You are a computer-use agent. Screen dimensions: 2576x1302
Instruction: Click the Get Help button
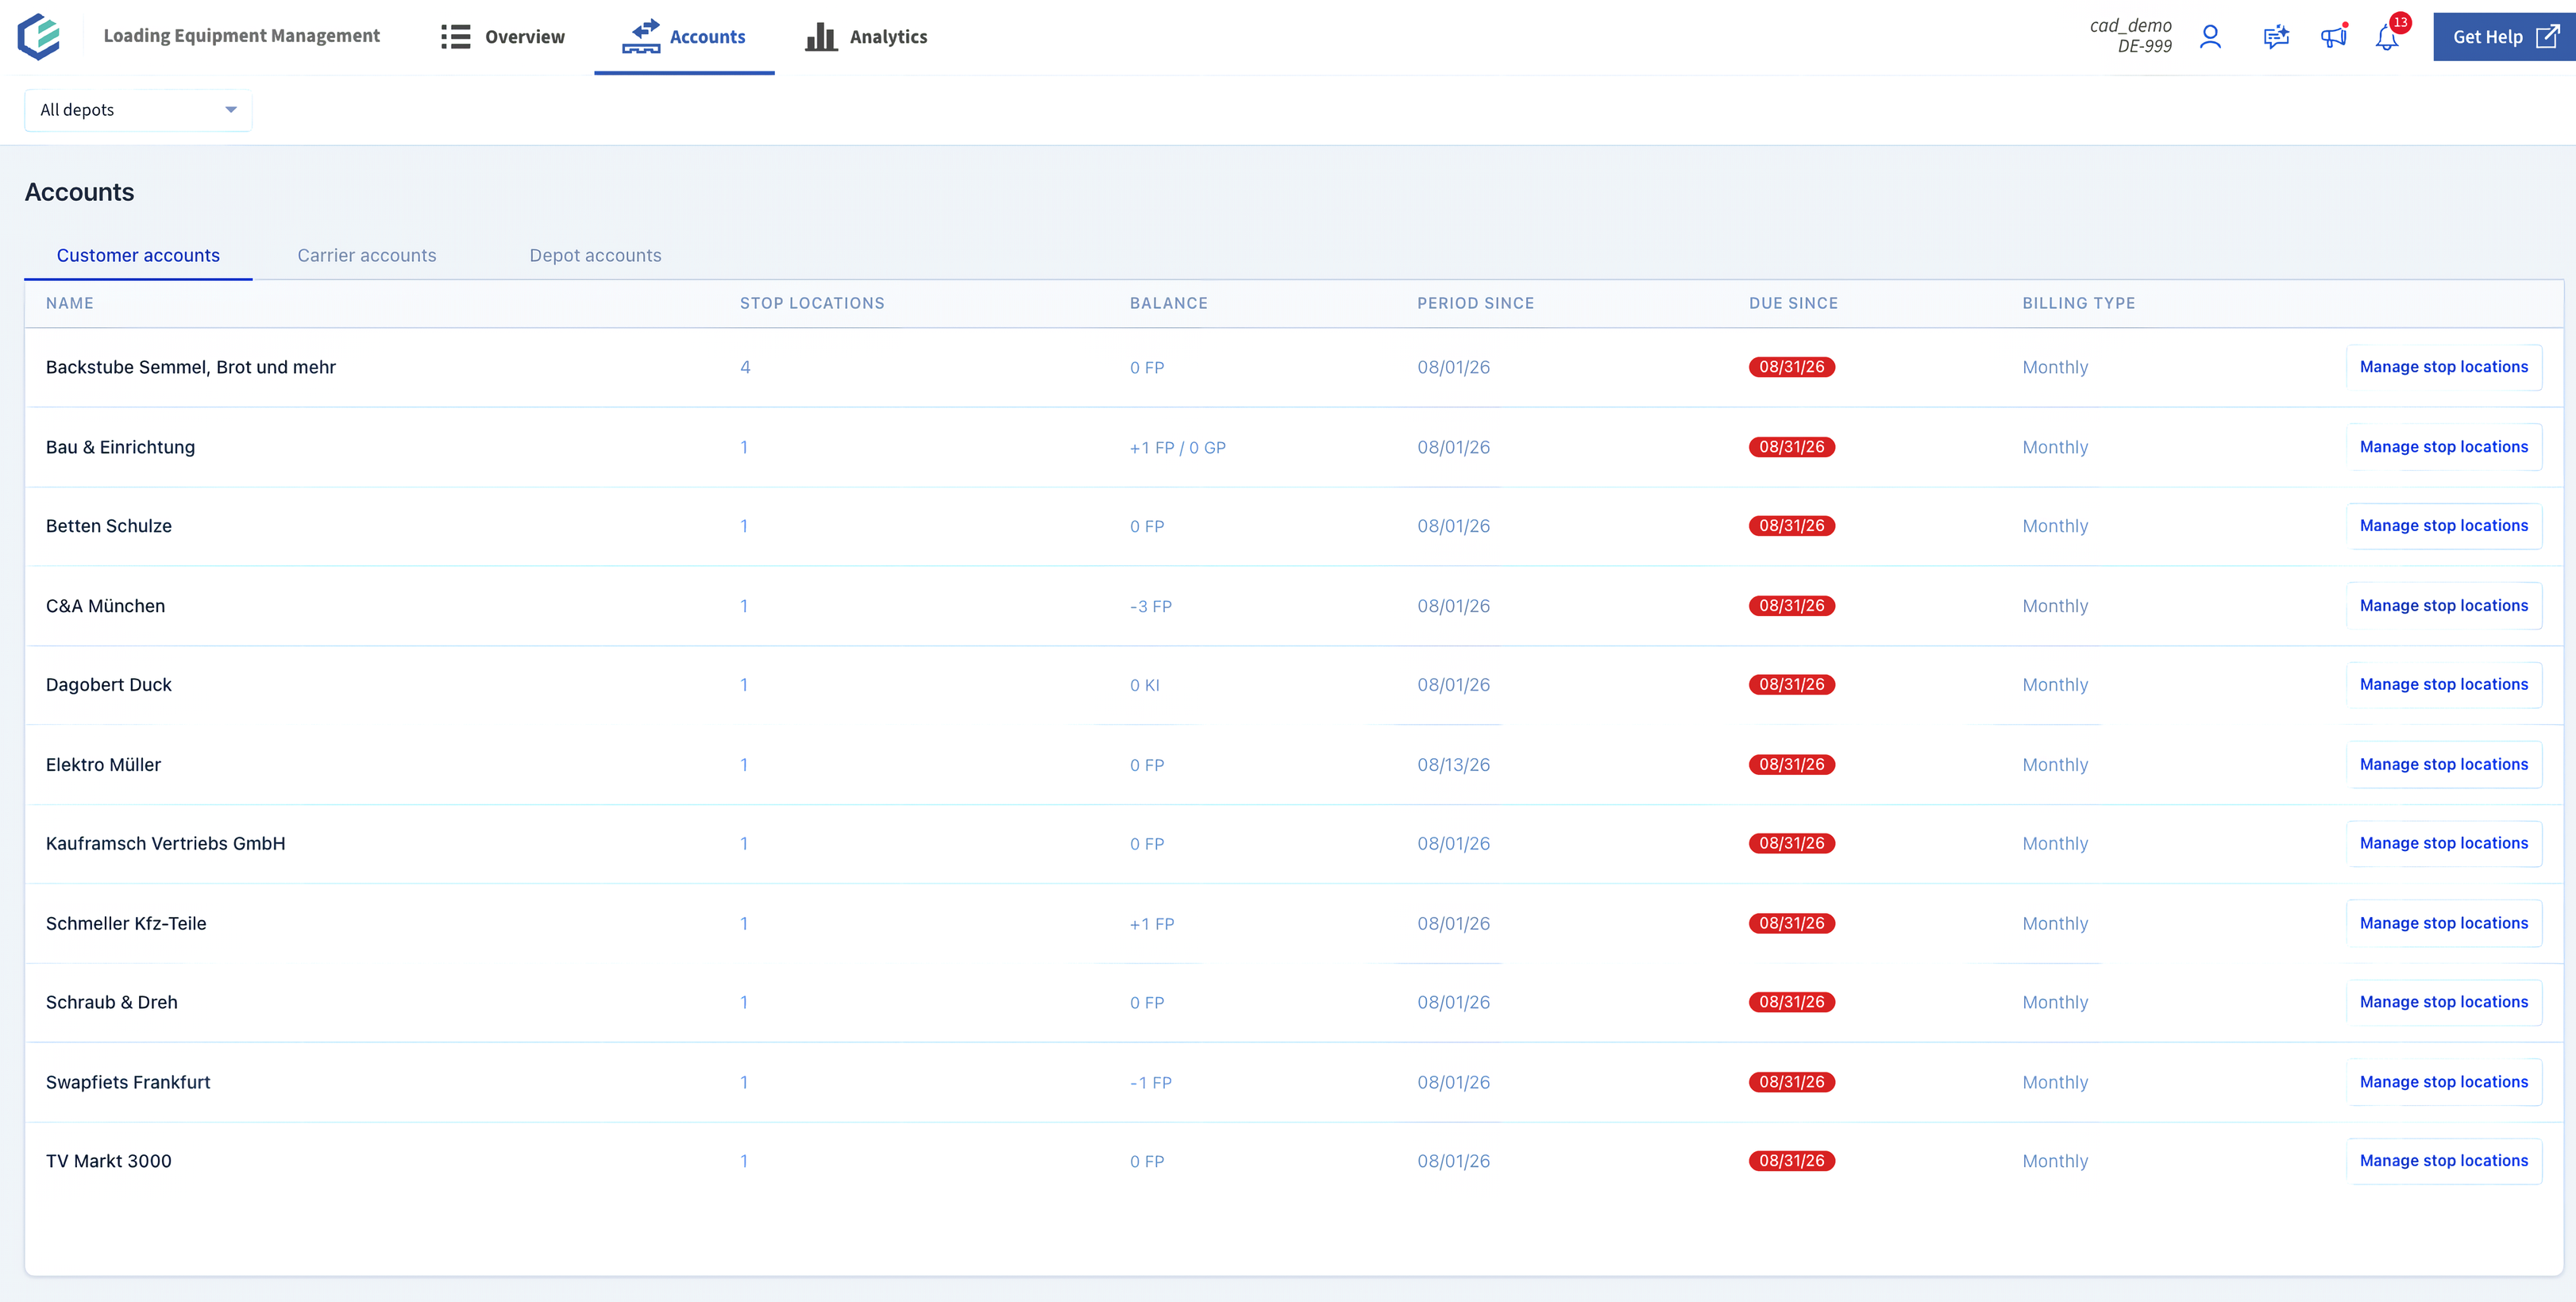(2504, 37)
